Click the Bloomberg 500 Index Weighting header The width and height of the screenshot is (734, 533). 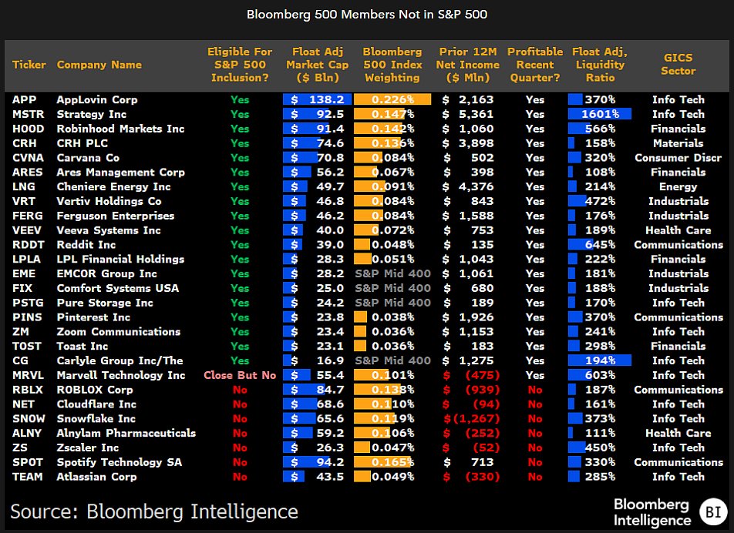click(392, 65)
